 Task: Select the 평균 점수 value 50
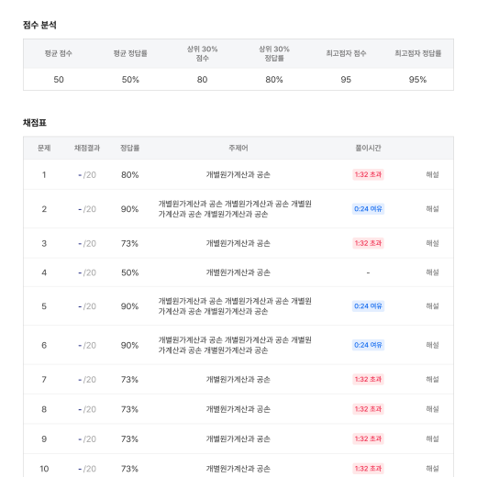[x=59, y=80]
